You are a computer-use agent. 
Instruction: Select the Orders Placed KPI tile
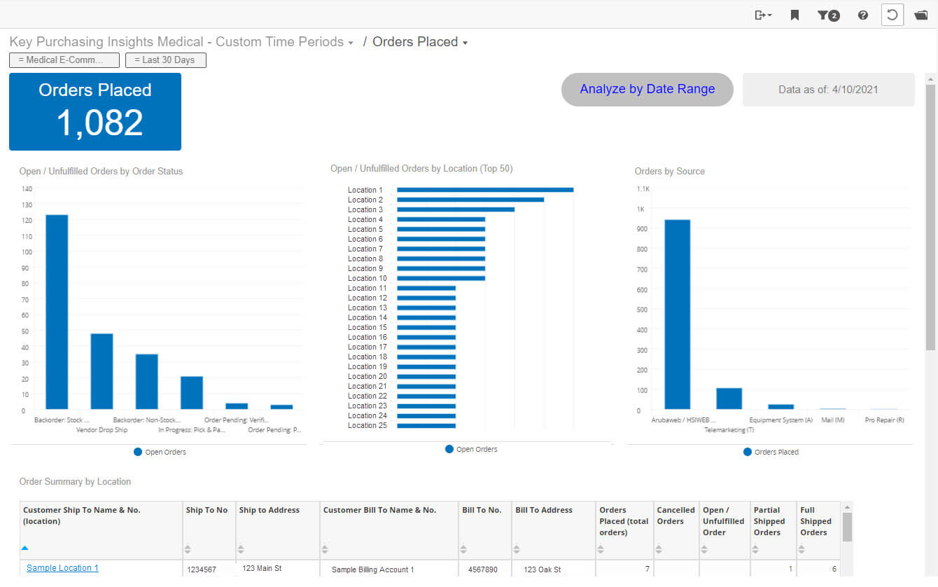tap(95, 111)
